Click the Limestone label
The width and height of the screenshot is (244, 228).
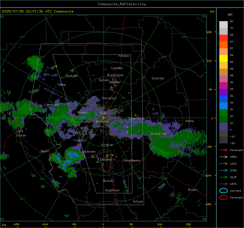pos(51,105)
